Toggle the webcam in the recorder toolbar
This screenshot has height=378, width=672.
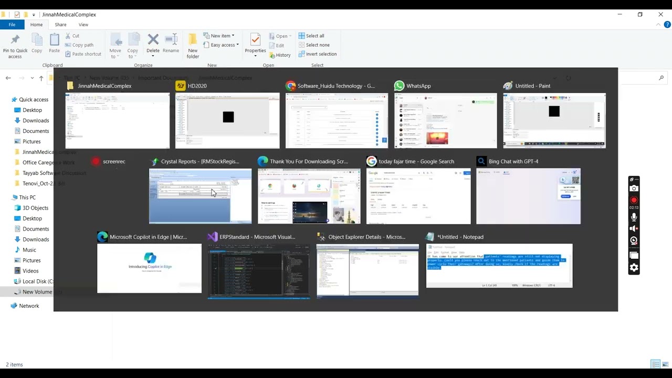click(x=634, y=240)
